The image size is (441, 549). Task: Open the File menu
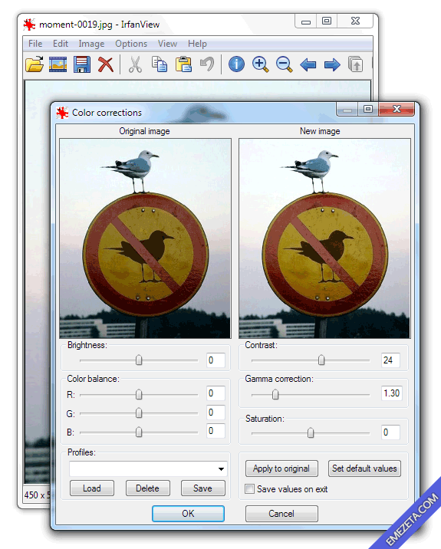[35, 44]
